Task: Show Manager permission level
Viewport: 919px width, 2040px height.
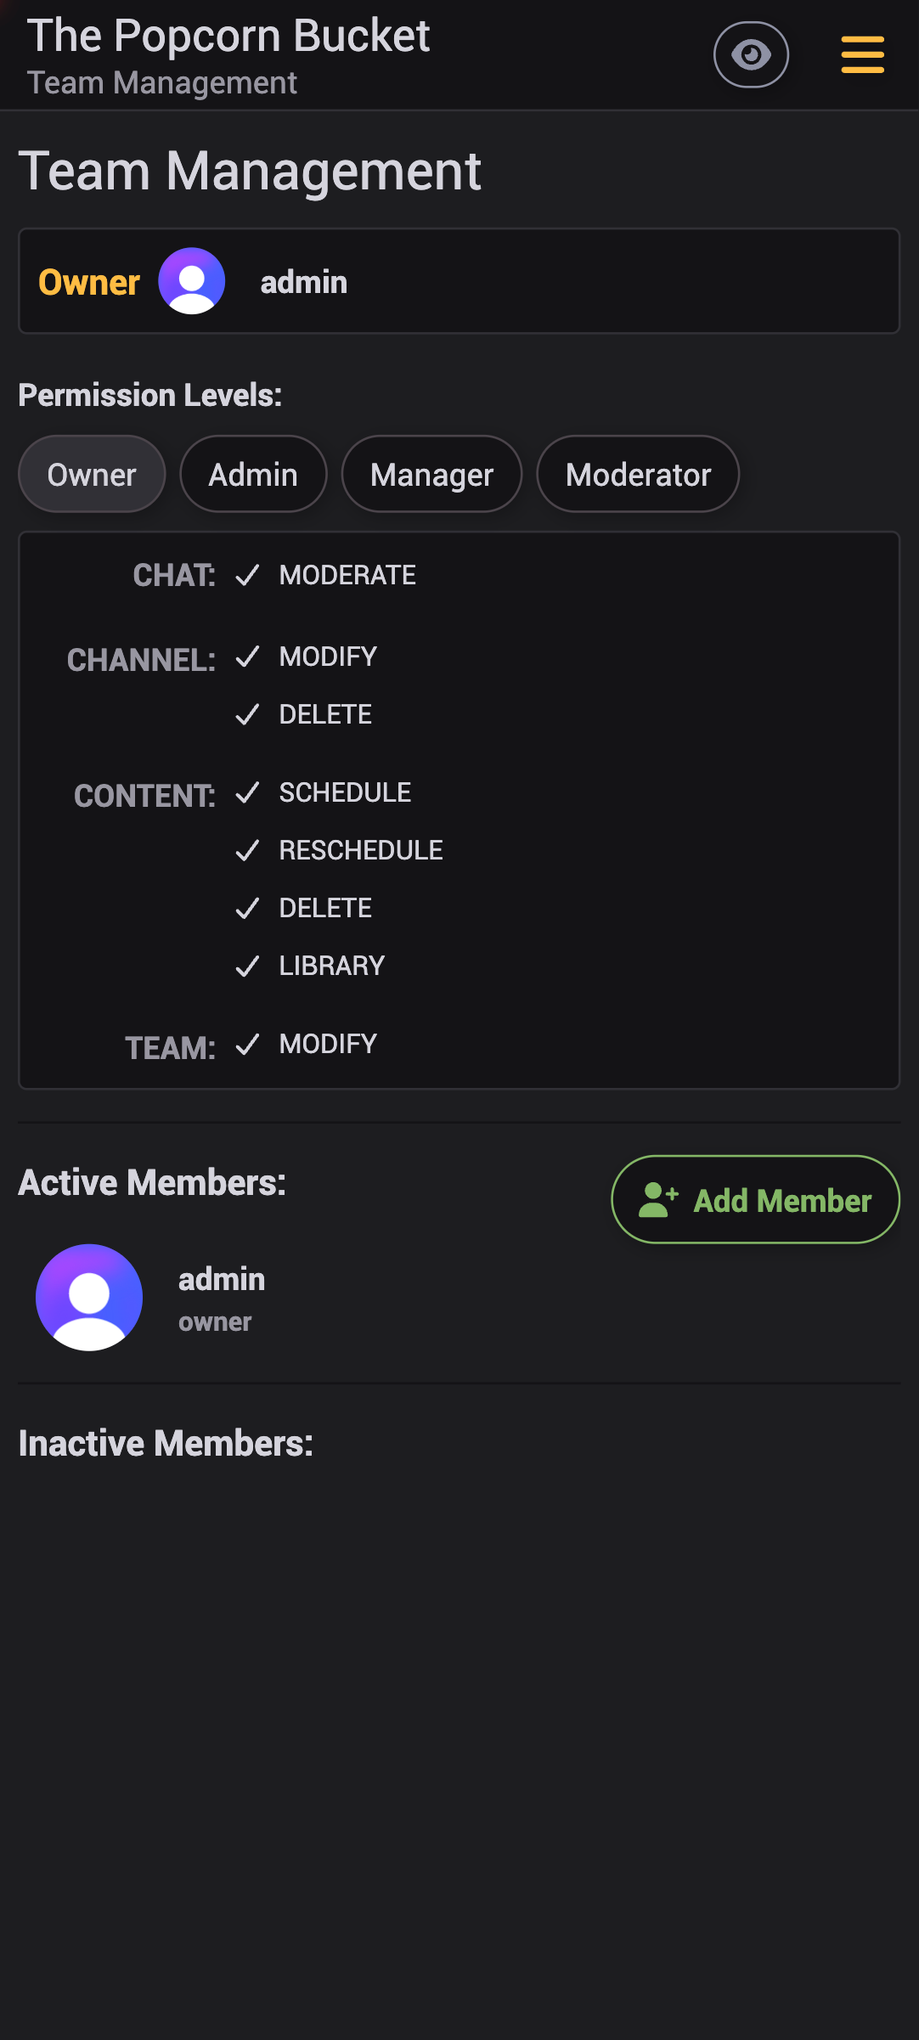Action: [431, 475]
